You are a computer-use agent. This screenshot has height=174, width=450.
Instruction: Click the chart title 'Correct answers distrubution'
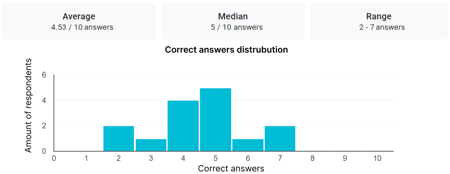coord(227,50)
